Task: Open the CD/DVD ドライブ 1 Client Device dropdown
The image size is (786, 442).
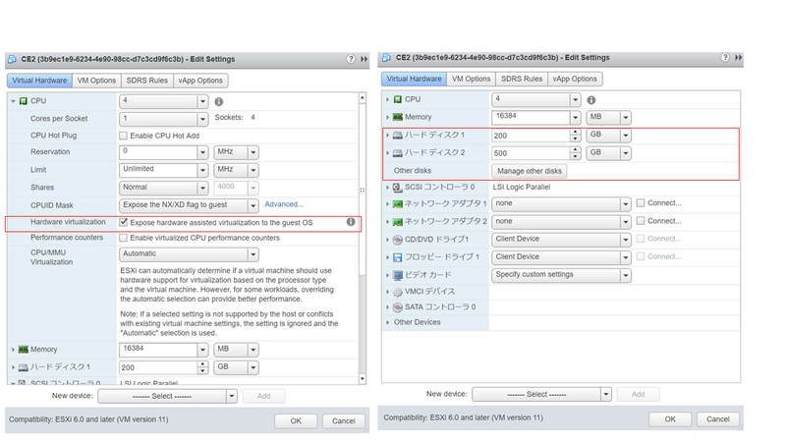Action: point(626,240)
